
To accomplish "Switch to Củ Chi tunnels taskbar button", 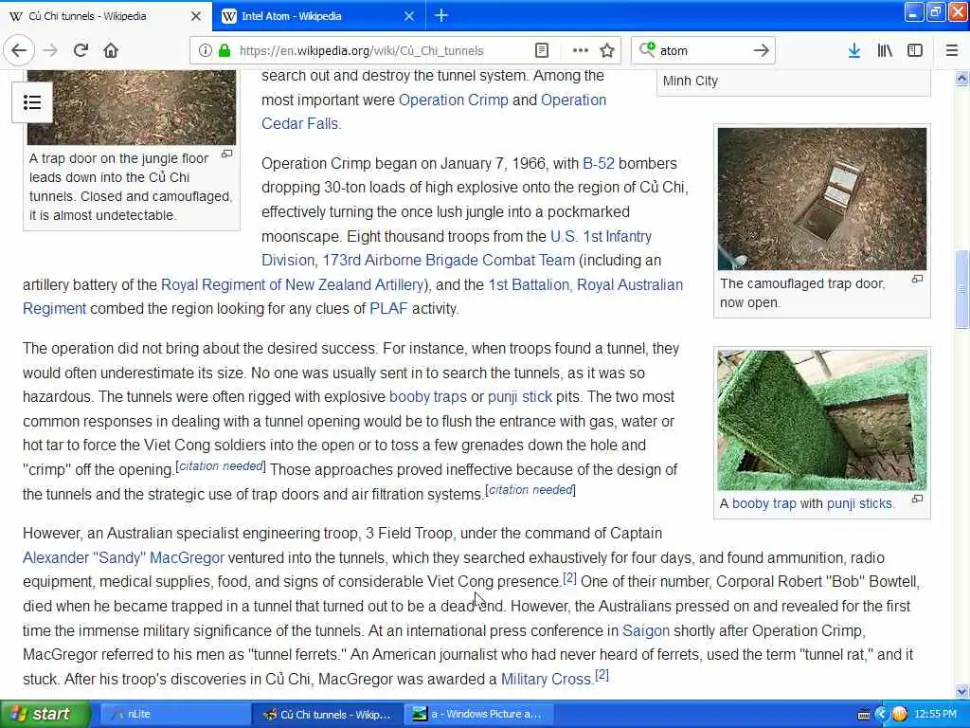I will coord(328,715).
